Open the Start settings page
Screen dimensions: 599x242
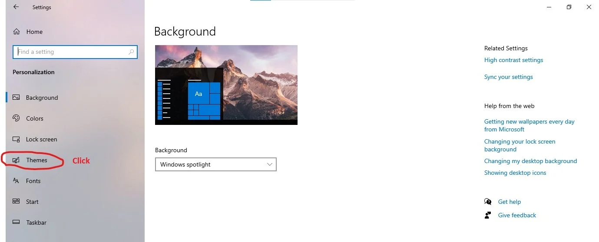click(75, 202)
